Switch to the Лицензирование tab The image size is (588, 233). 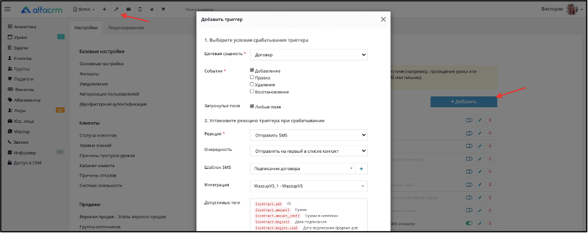pos(126,28)
